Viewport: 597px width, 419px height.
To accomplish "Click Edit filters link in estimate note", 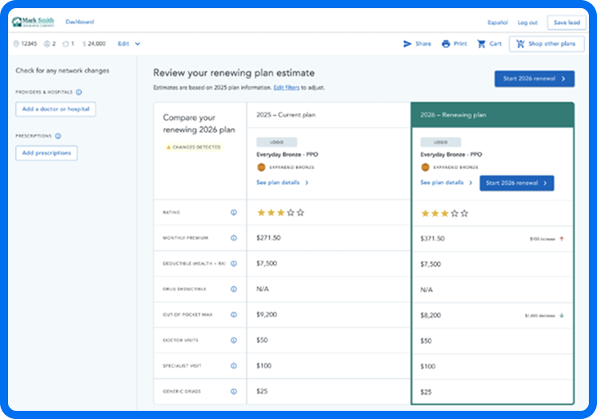I will point(290,86).
